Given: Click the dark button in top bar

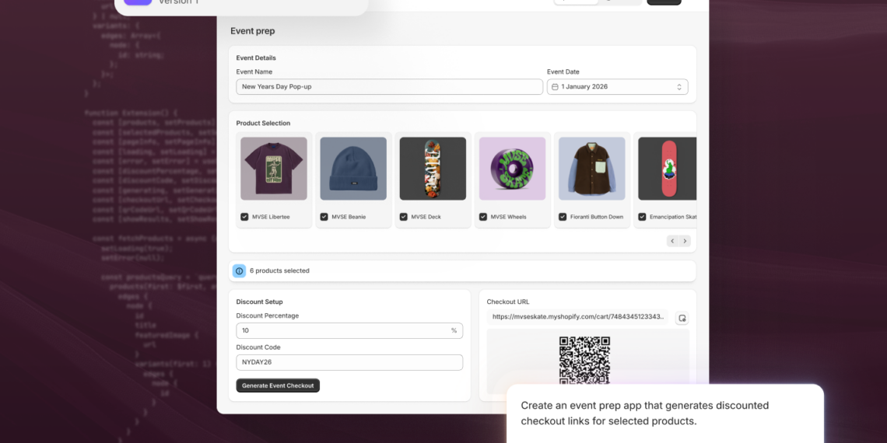Looking at the screenshot, I should tap(664, 2).
